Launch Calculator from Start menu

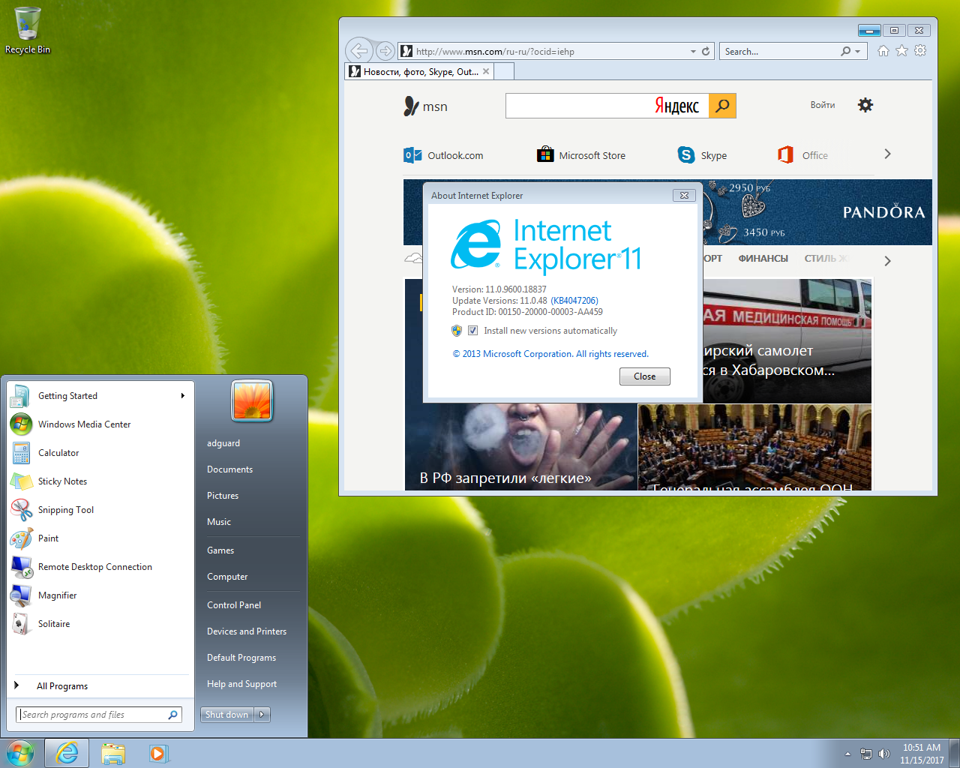(100, 453)
